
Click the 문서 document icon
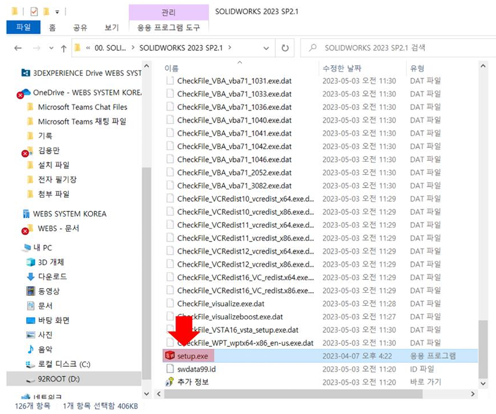(x=31, y=306)
